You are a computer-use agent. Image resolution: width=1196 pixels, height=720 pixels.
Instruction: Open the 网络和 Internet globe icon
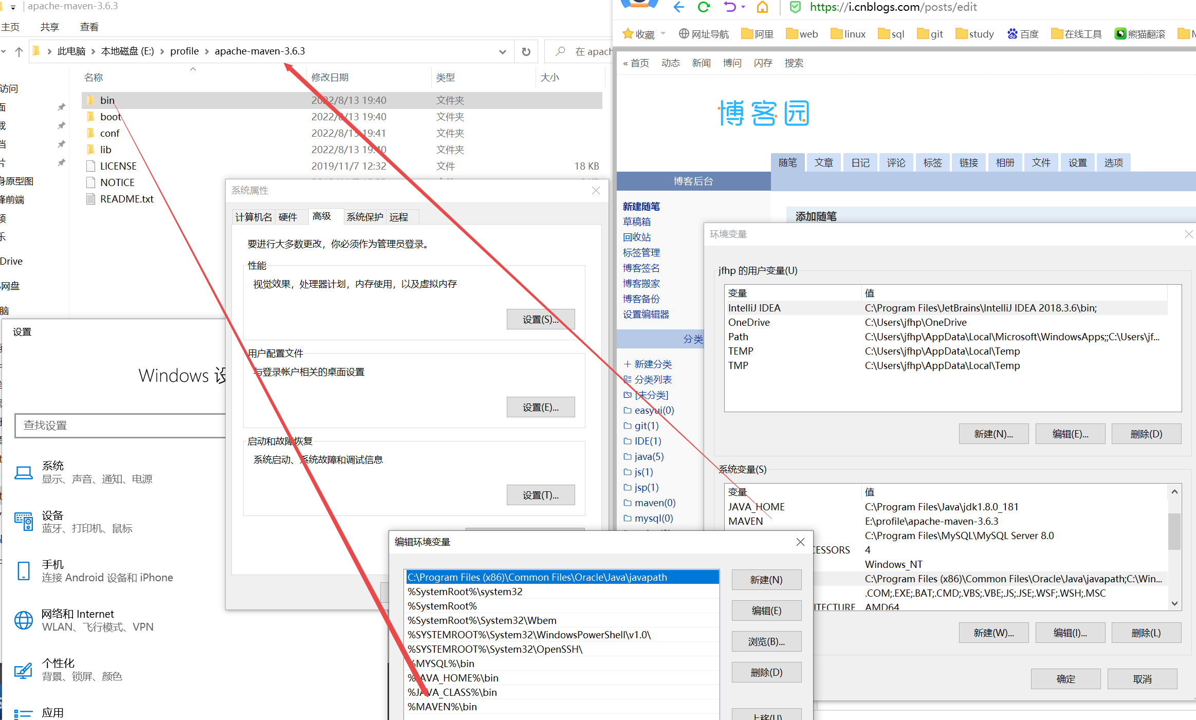[x=24, y=620]
